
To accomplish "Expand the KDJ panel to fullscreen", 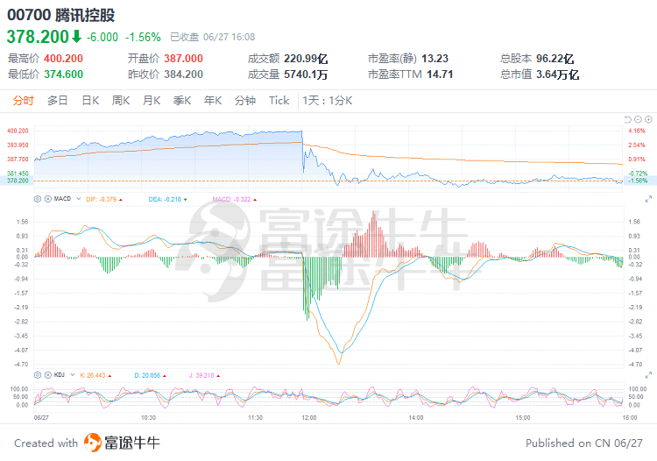I will (x=648, y=375).
